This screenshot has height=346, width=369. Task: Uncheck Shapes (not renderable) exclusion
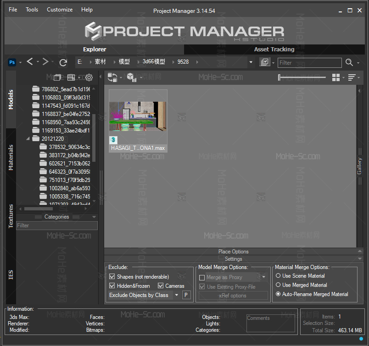tap(112, 276)
